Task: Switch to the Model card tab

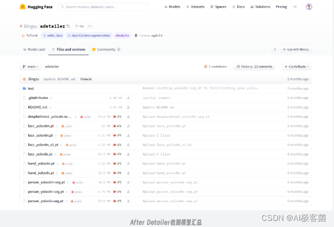Action: pyautogui.click(x=34, y=49)
